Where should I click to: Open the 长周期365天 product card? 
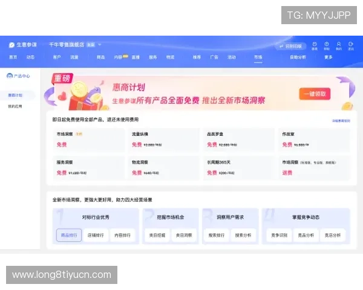[239, 168]
